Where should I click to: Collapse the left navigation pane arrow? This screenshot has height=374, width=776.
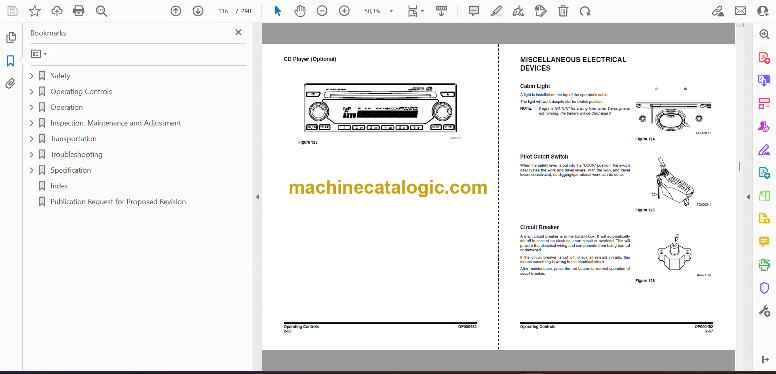coord(257,197)
